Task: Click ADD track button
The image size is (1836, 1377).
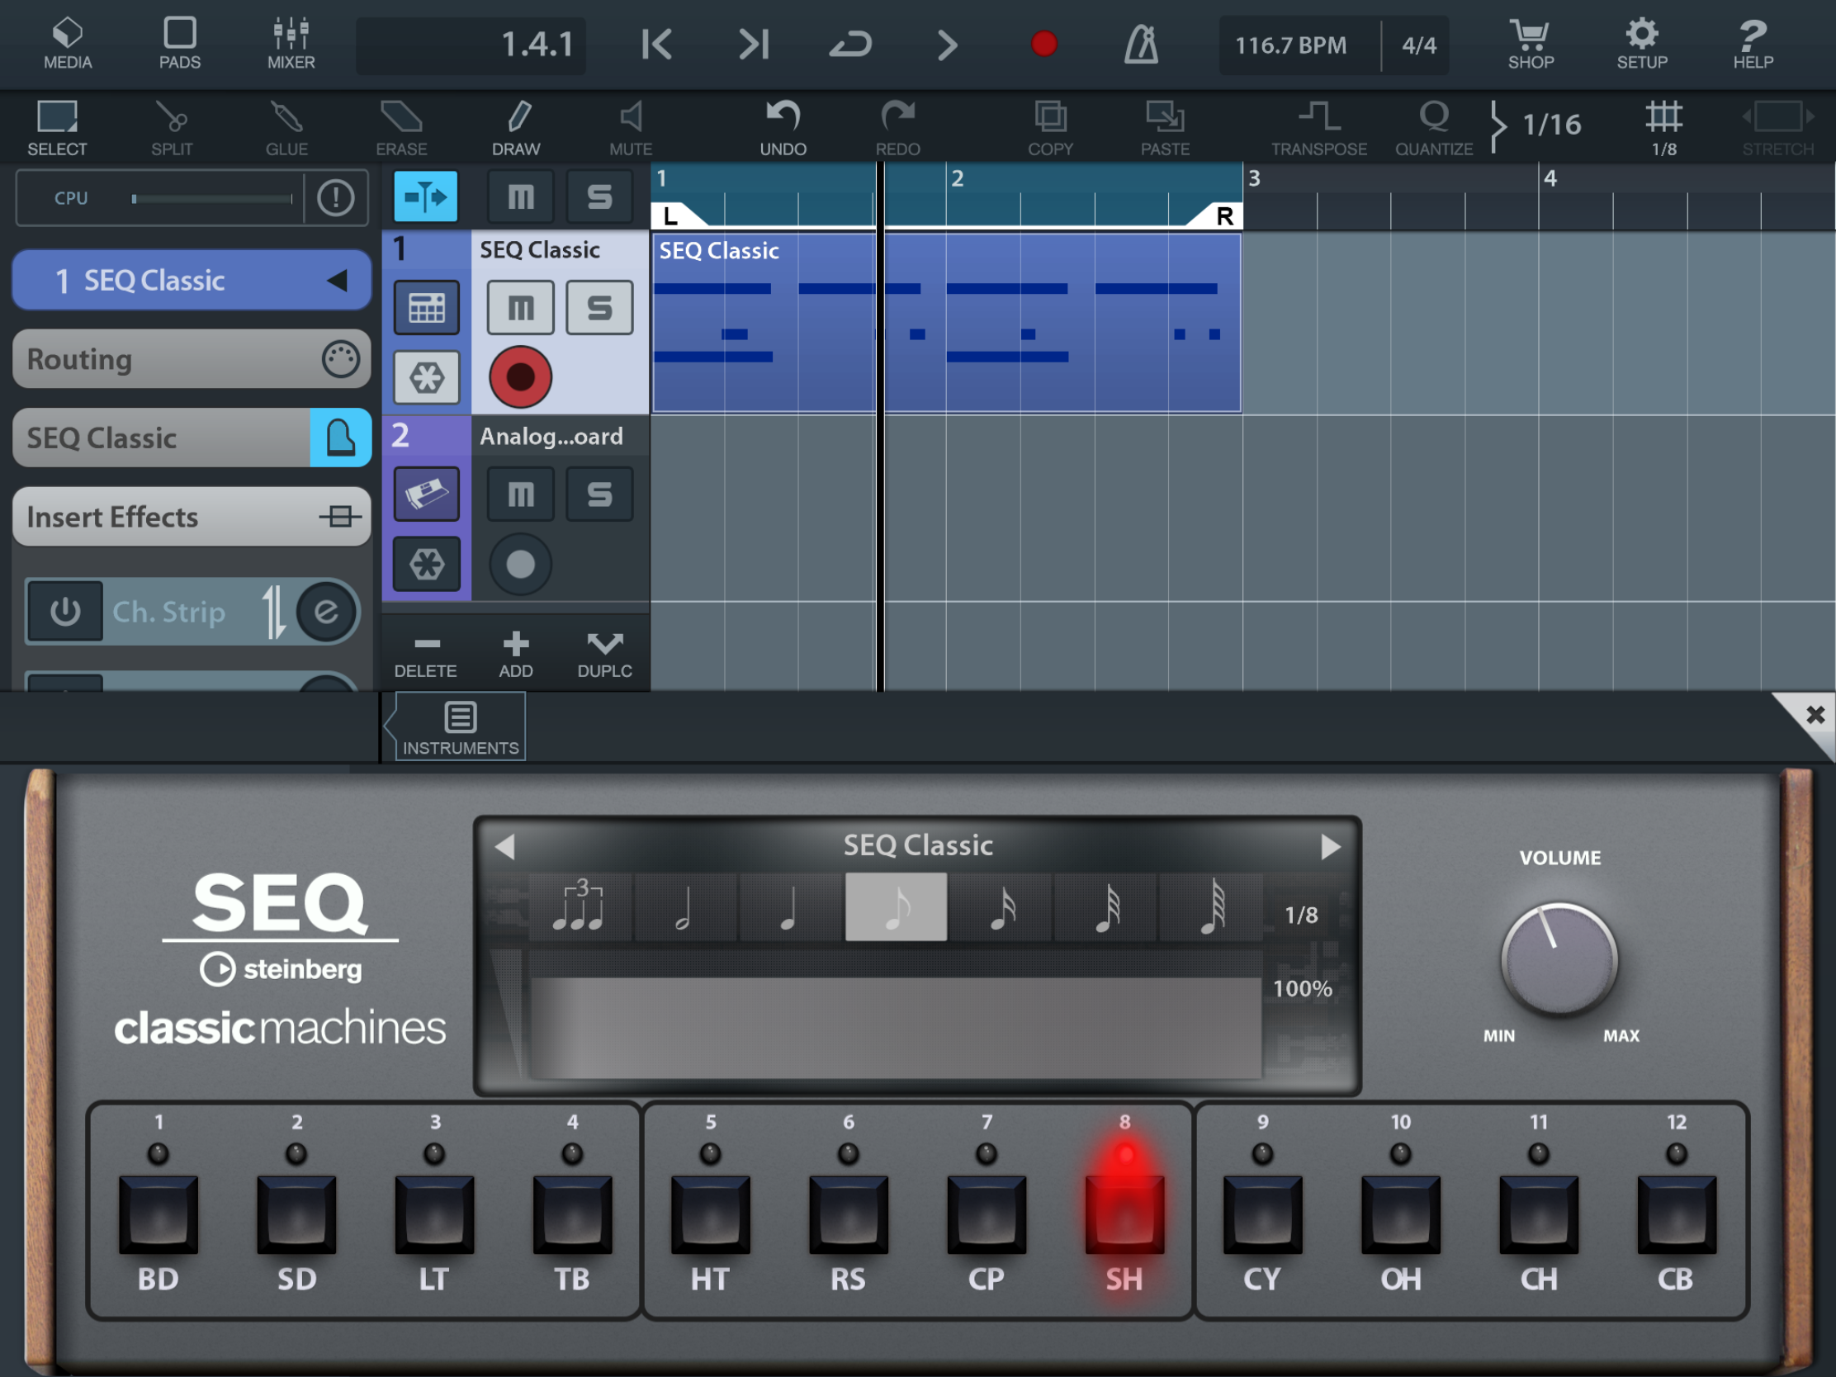Action: [x=515, y=655]
